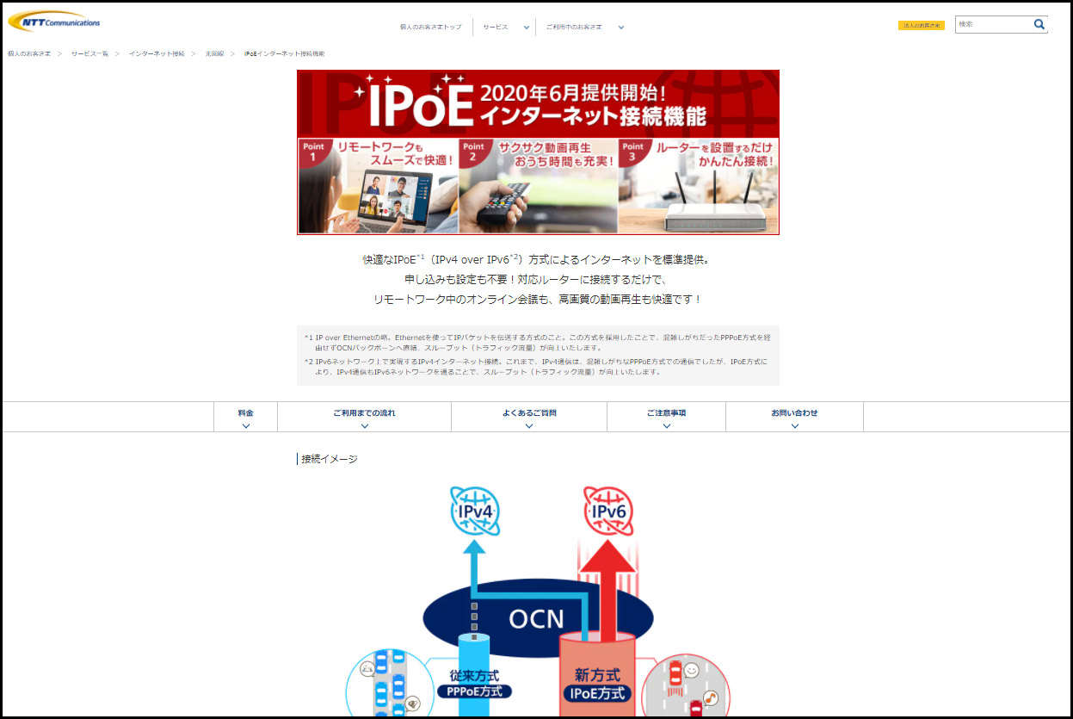This screenshot has height=719, width=1073.
Task: Click the 快適なIPoE intro sentence
Action: (536, 259)
